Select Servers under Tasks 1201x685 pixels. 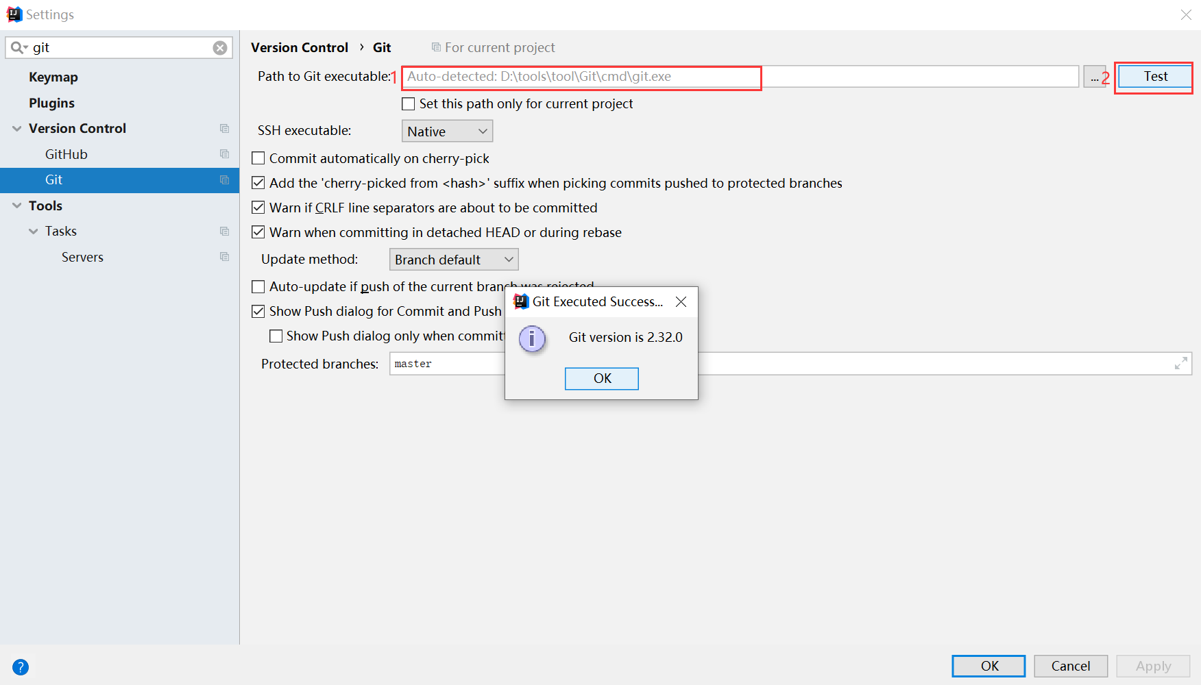(82, 257)
